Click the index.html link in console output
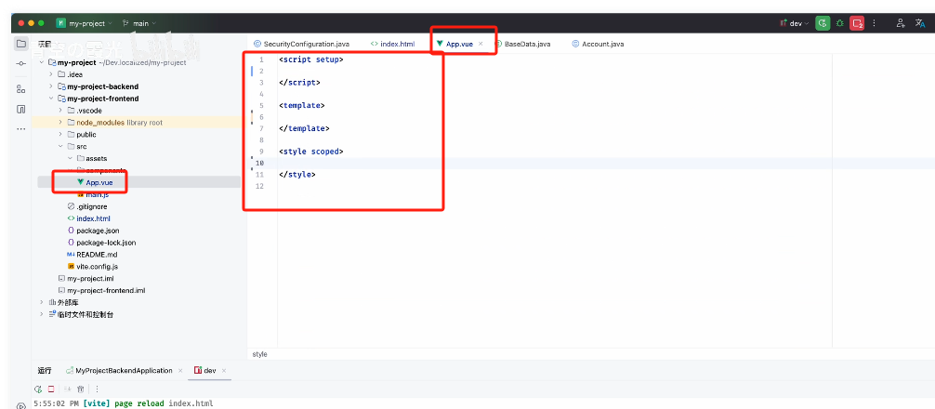The width and height of the screenshot is (935, 409). (x=191, y=403)
